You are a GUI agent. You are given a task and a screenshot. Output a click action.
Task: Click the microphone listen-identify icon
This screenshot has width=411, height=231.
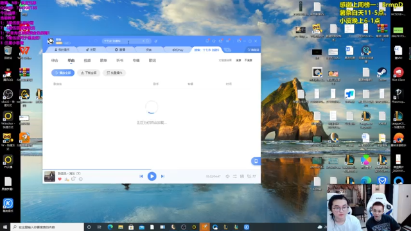[156, 41]
